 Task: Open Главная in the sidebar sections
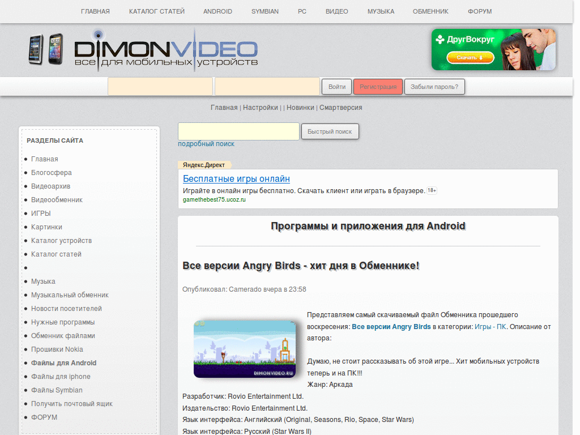tap(44, 159)
